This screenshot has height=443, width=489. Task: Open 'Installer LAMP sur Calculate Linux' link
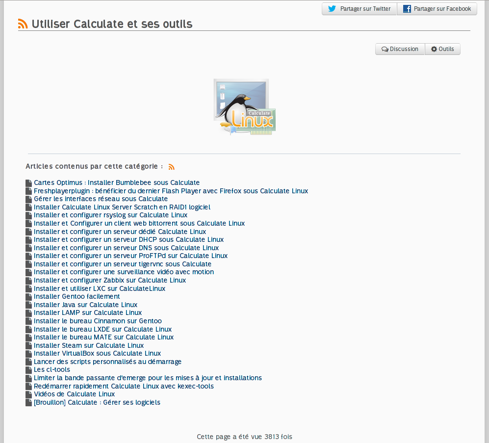coord(88,313)
